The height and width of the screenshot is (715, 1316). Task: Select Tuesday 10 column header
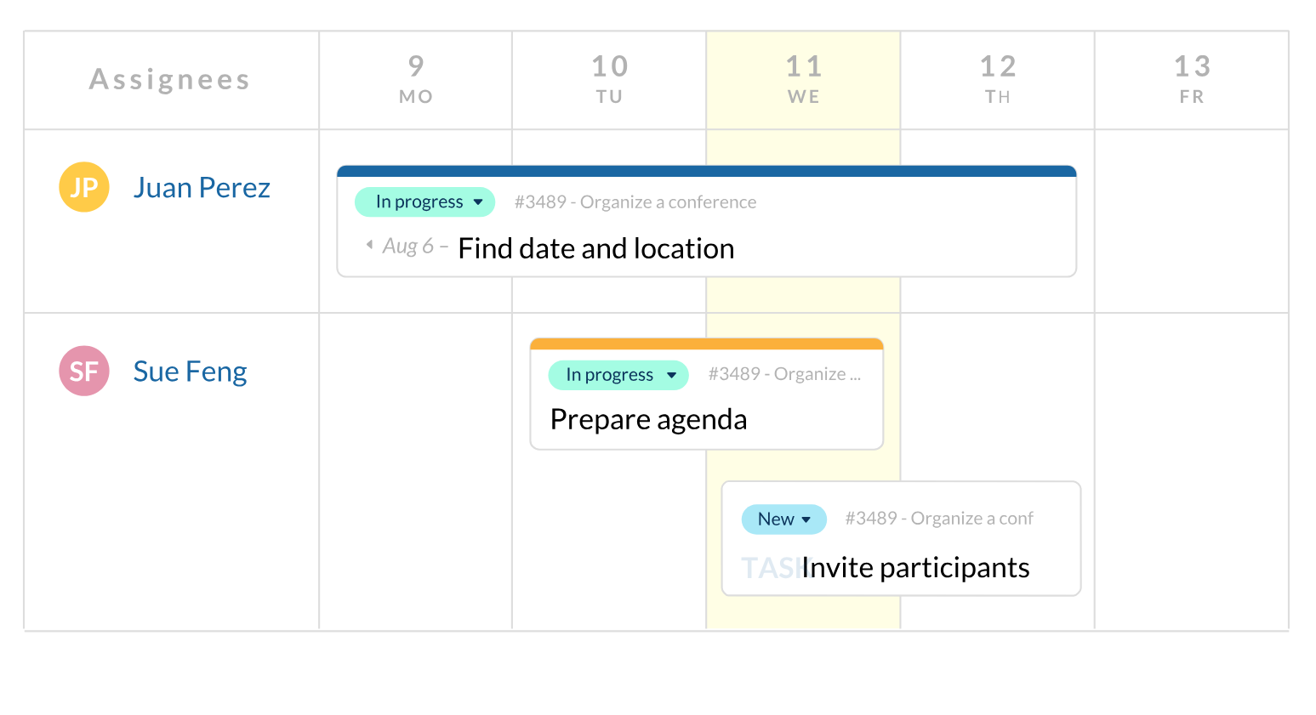coord(609,80)
